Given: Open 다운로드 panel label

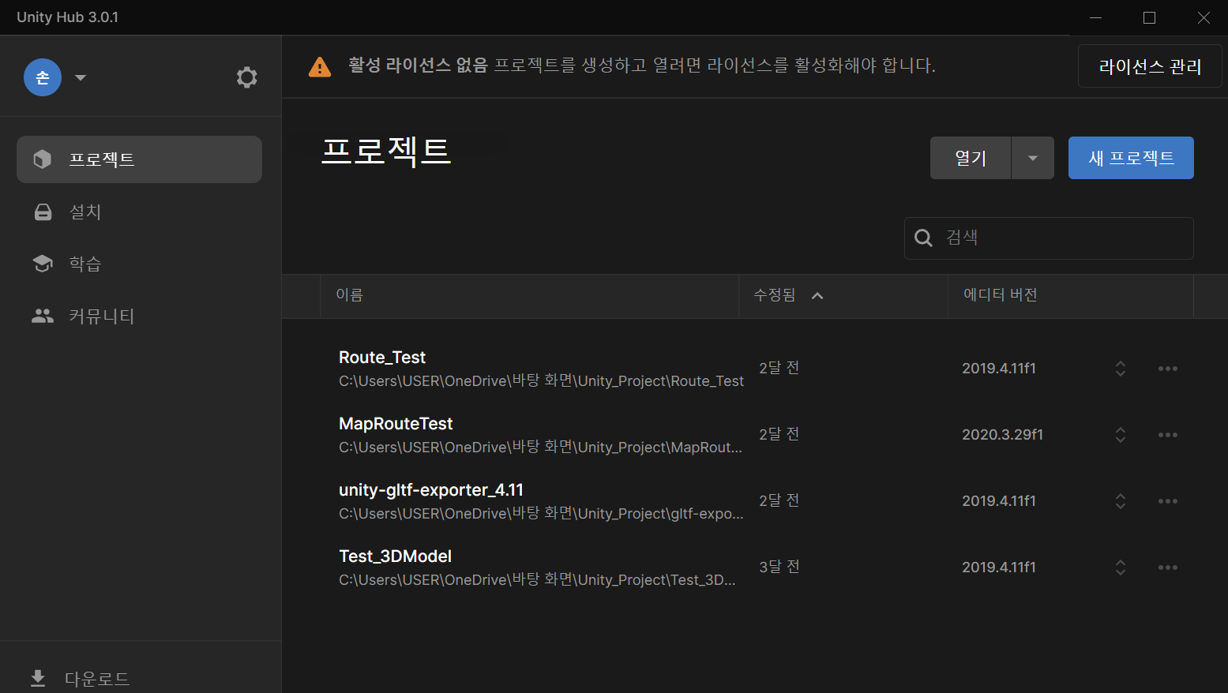Looking at the screenshot, I should point(97,679).
